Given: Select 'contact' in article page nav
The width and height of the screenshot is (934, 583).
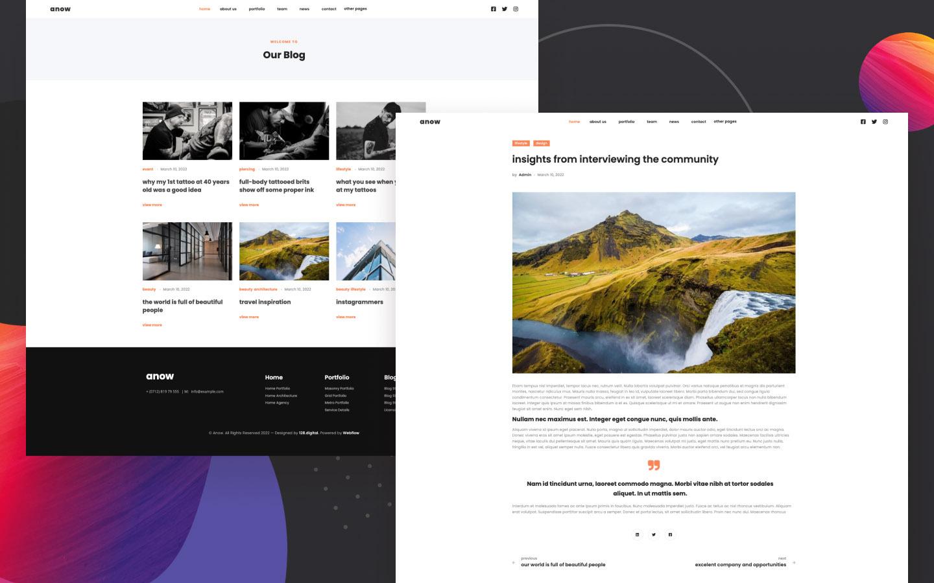Looking at the screenshot, I should (x=699, y=122).
